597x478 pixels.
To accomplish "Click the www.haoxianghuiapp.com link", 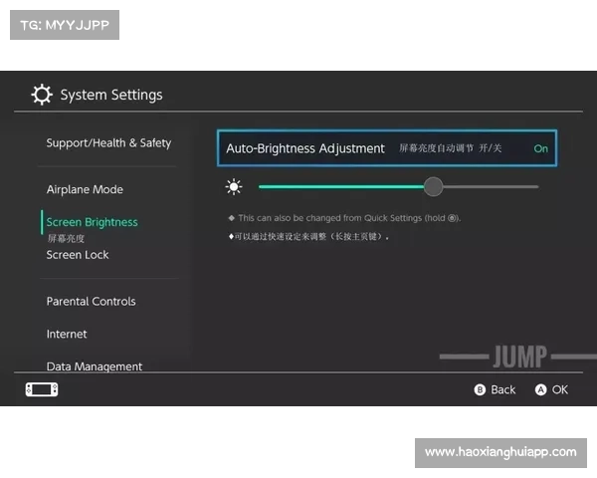I will pyautogui.click(x=500, y=452).
